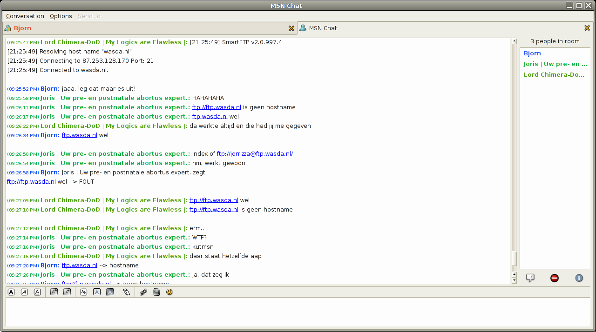The width and height of the screenshot is (596, 332).
Task: Click 'ja, dat zeg ik' message
Action: tap(210, 275)
